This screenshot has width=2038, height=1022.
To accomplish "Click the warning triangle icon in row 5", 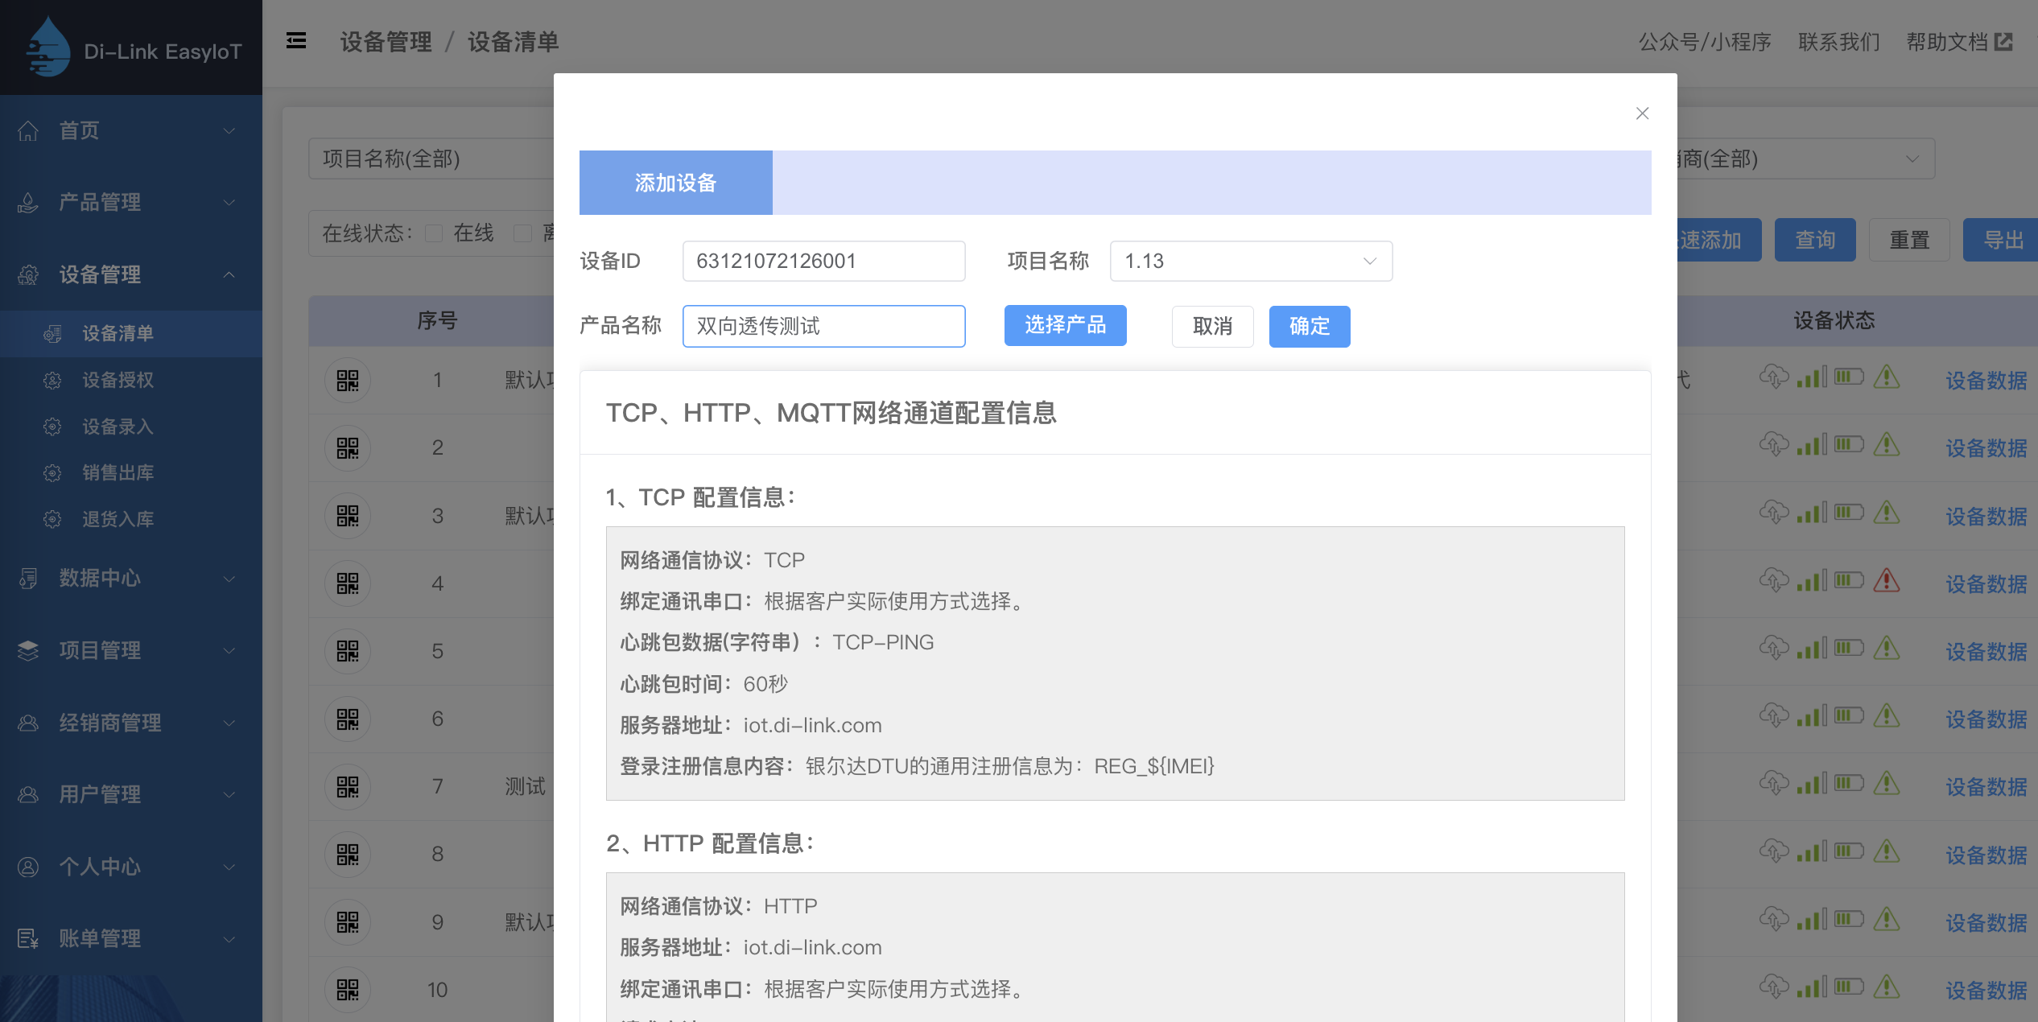I will (x=1887, y=648).
